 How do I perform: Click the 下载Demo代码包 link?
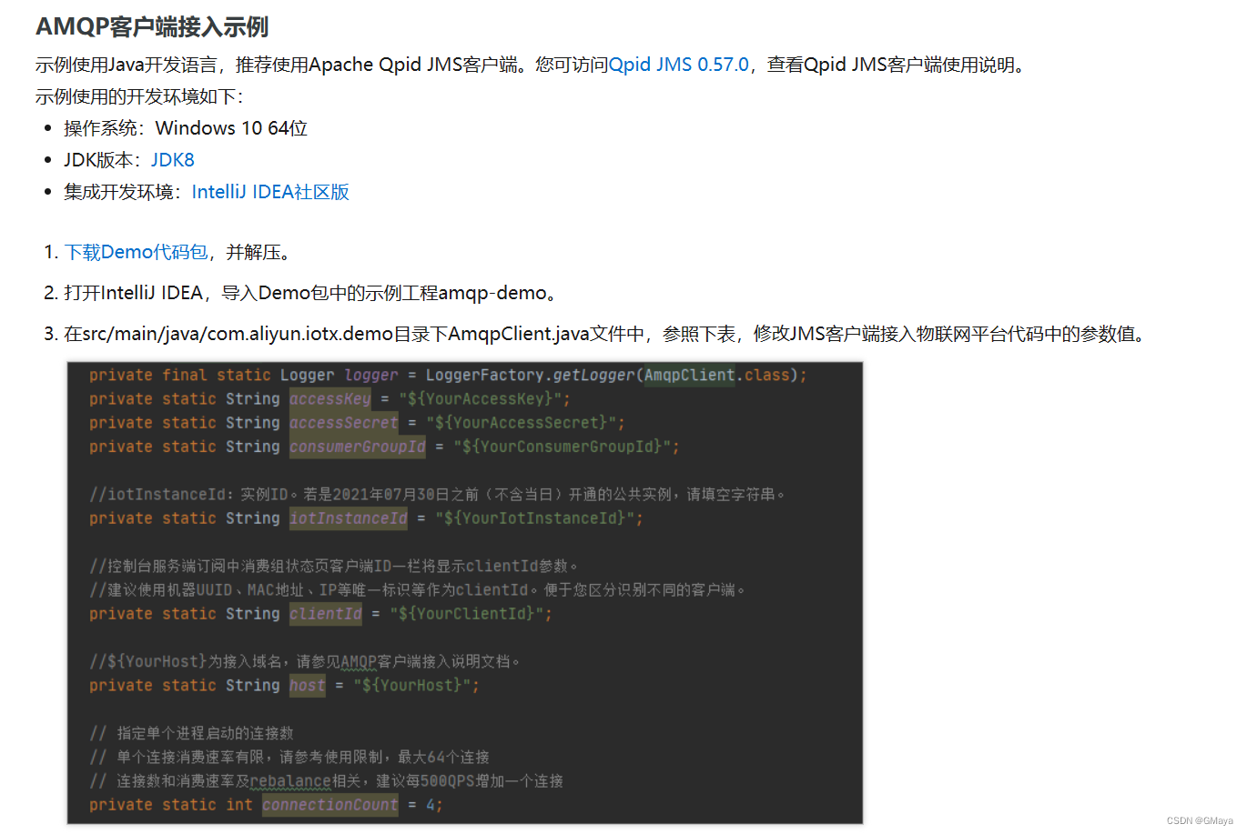[x=137, y=252]
